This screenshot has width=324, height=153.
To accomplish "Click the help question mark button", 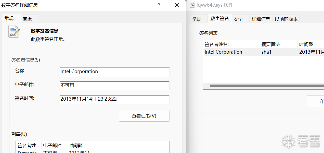I will [x=159, y=5].
